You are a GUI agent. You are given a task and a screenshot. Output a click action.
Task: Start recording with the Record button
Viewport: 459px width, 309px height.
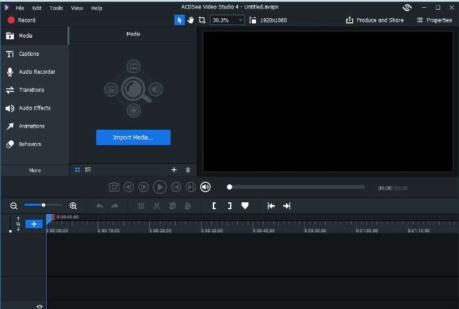coord(22,20)
